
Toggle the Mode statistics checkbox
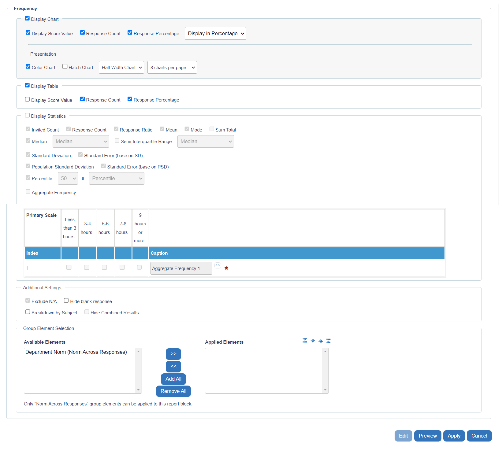point(187,129)
